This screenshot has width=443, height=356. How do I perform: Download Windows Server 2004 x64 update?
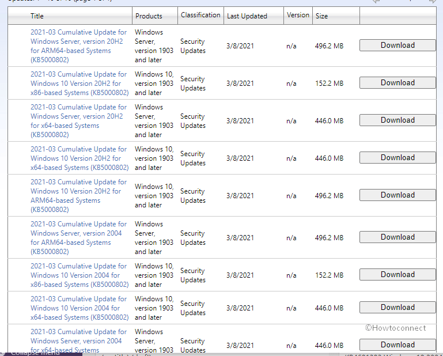(x=397, y=345)
